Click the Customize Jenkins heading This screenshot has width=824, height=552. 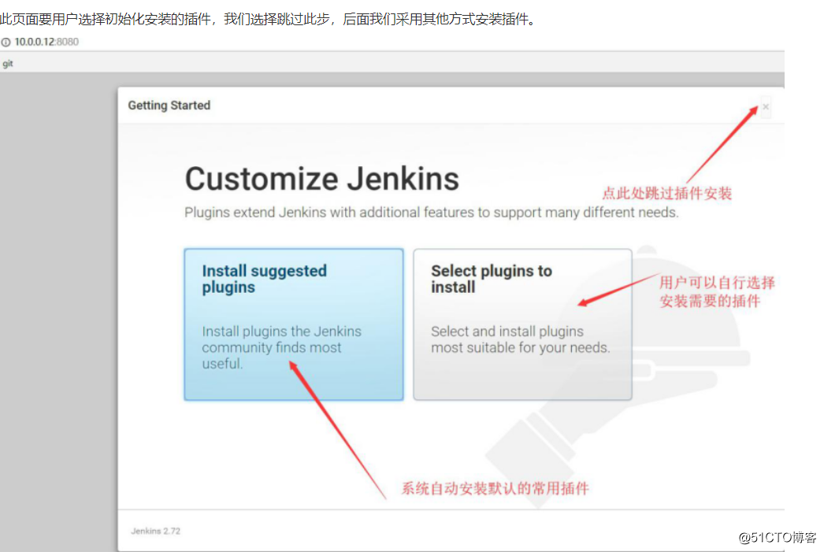(321, 179)
